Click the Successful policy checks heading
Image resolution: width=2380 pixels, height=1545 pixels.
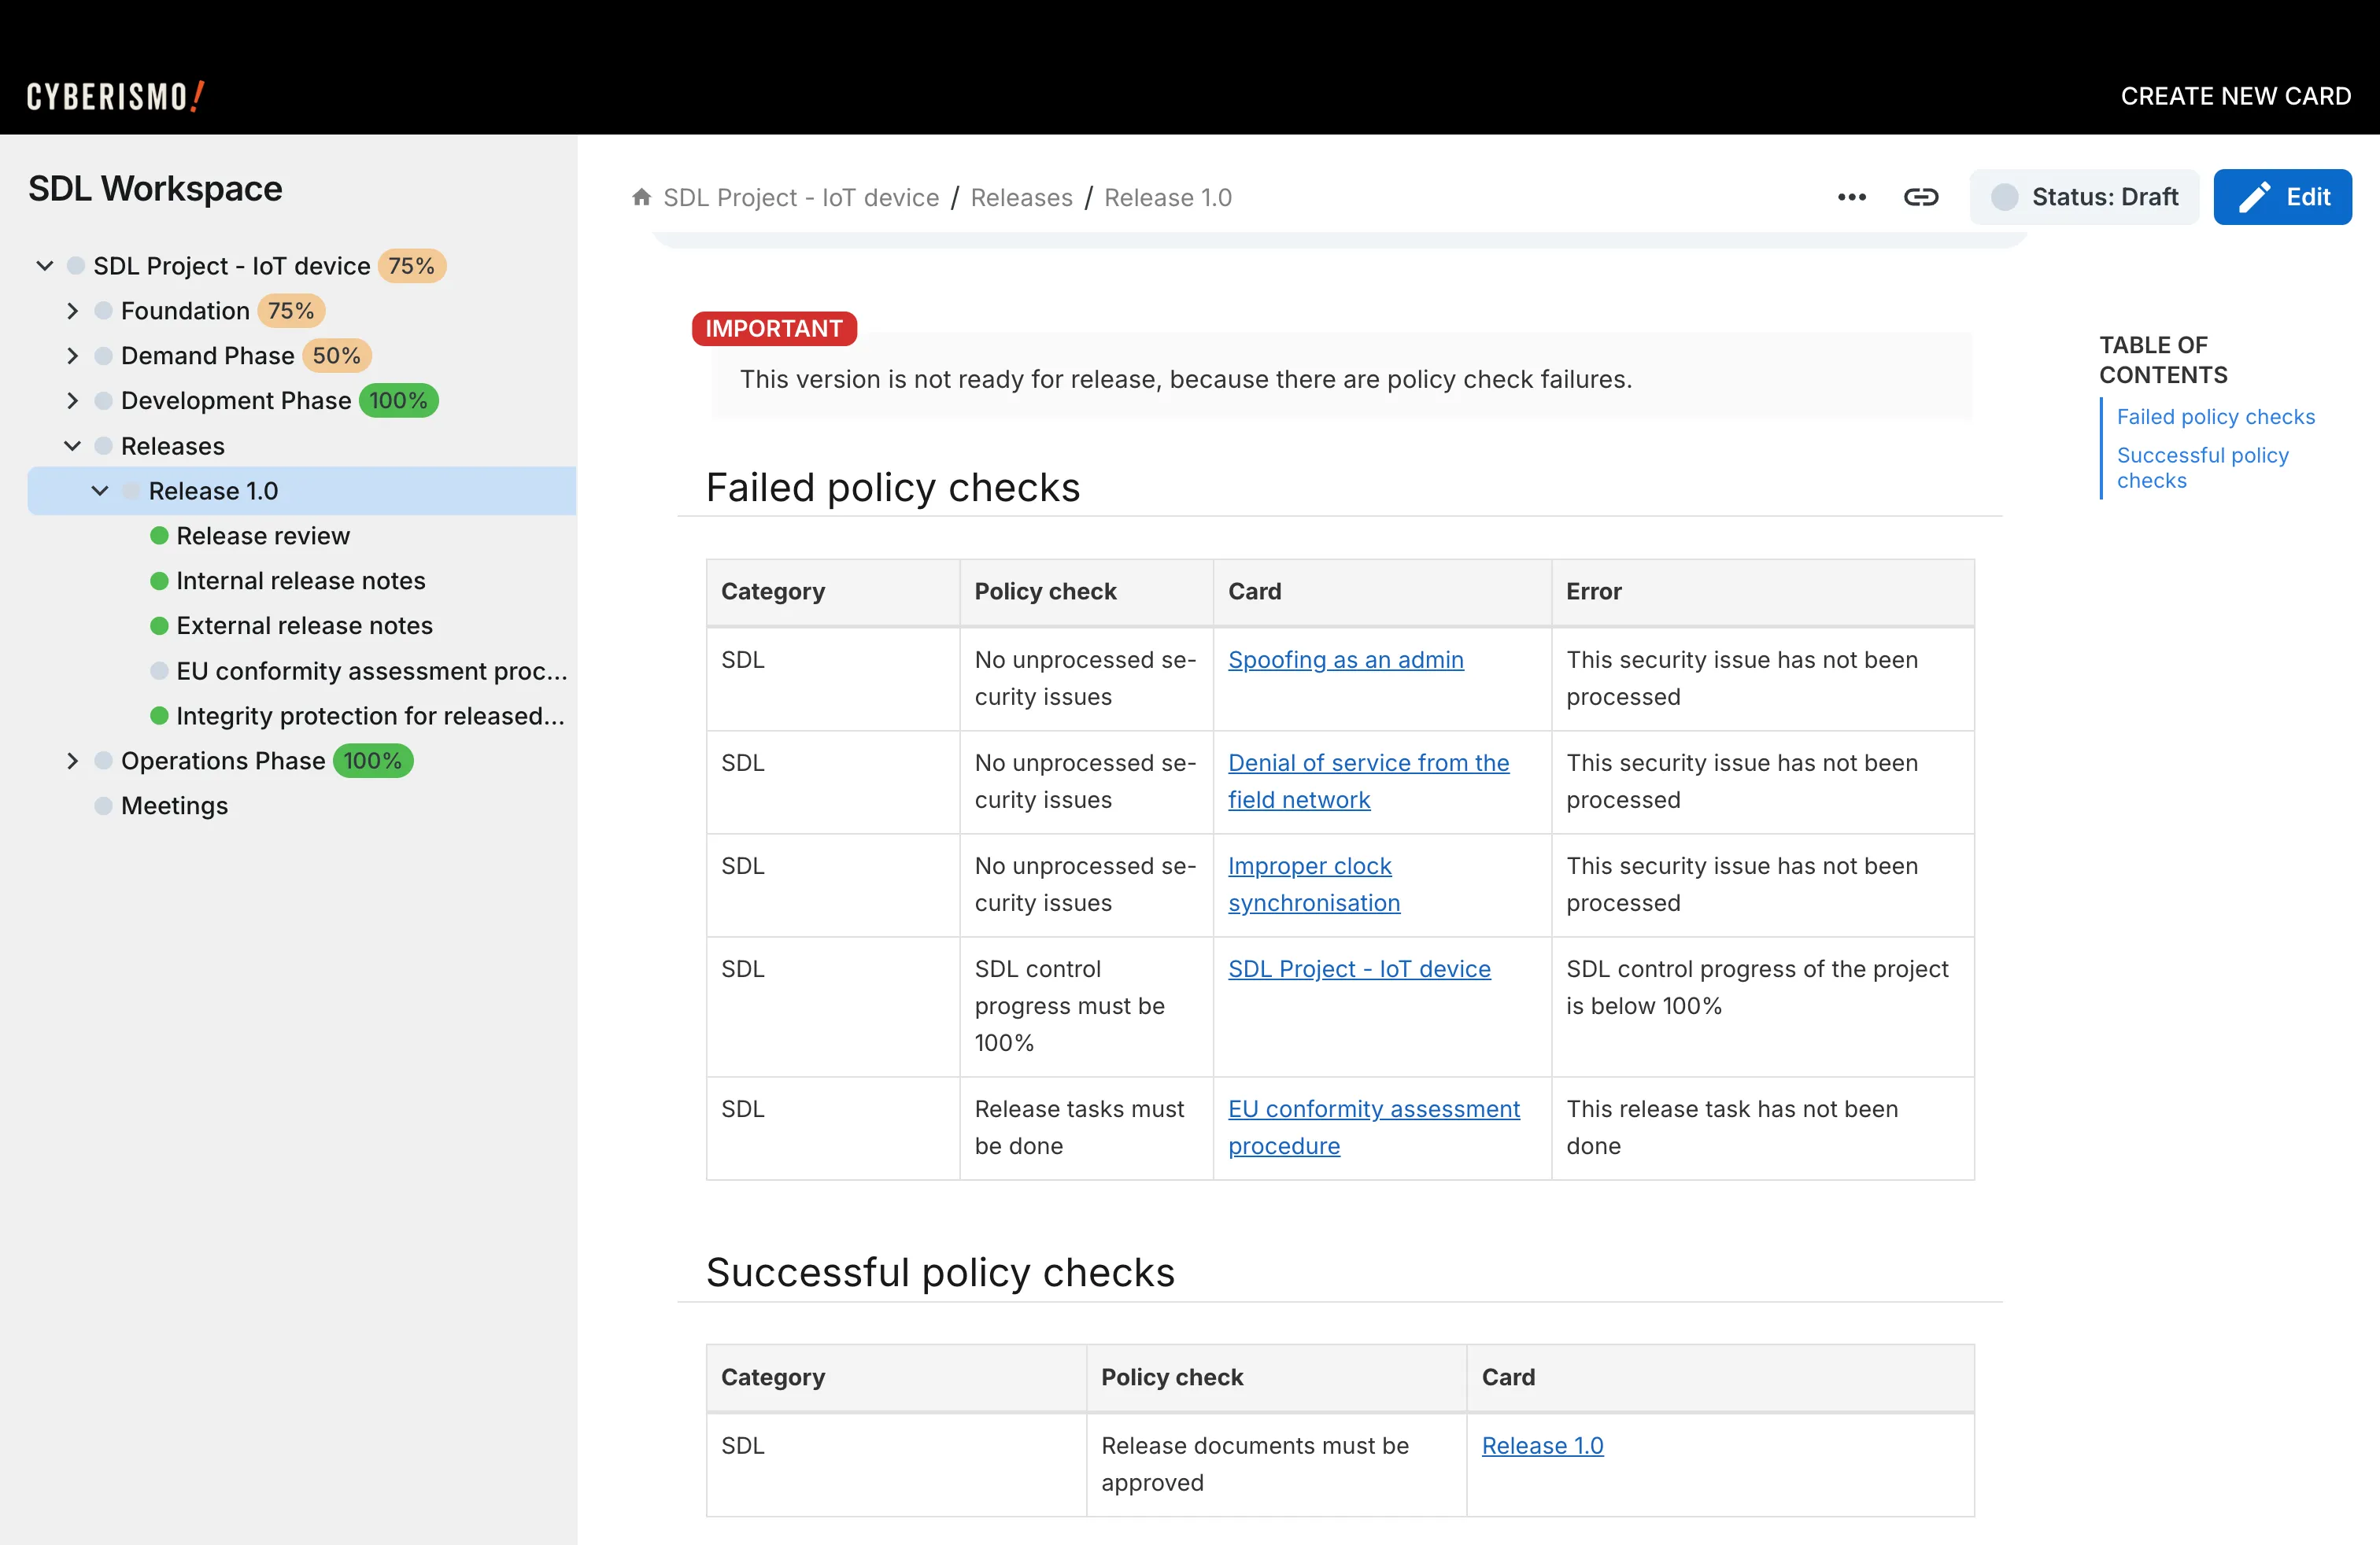[940, 1272]
